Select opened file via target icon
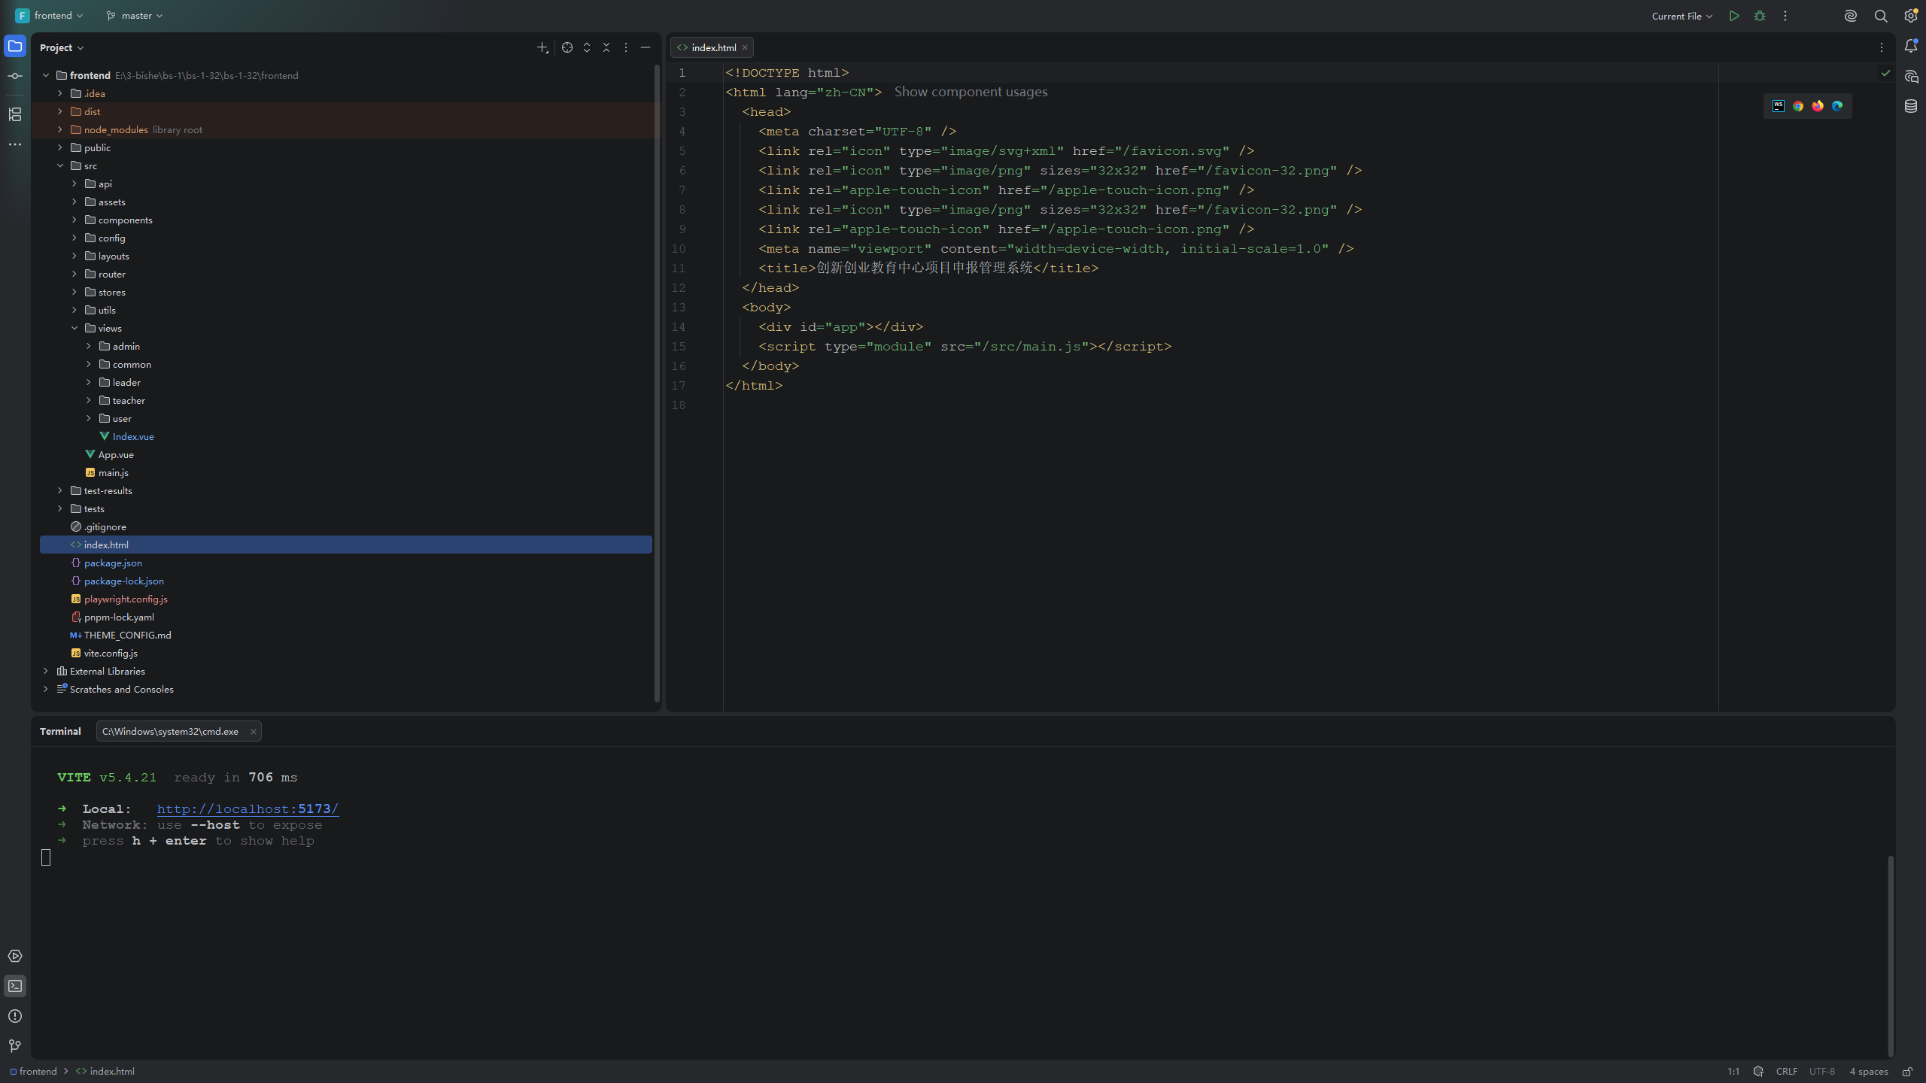The height and width of the screenshot is (1083, 1926). [567, 47]
